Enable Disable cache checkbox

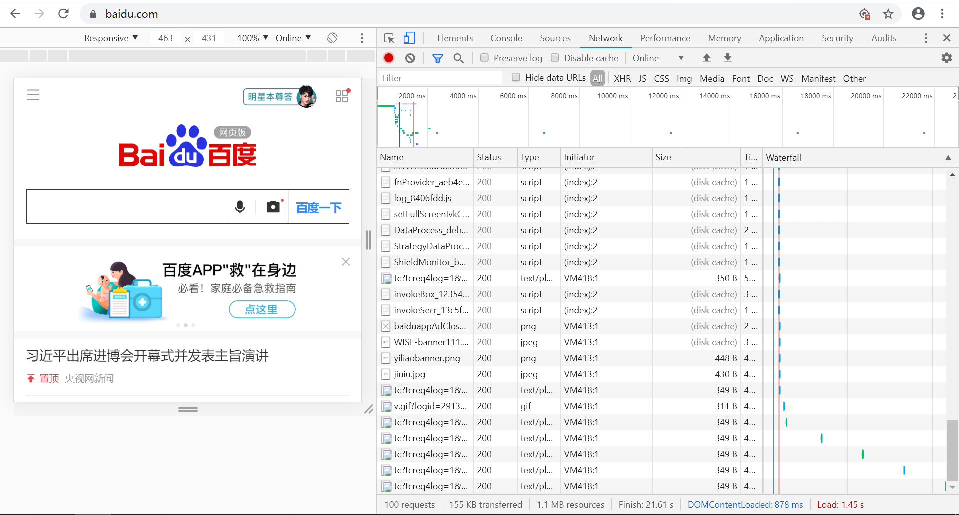coord(555,58)
